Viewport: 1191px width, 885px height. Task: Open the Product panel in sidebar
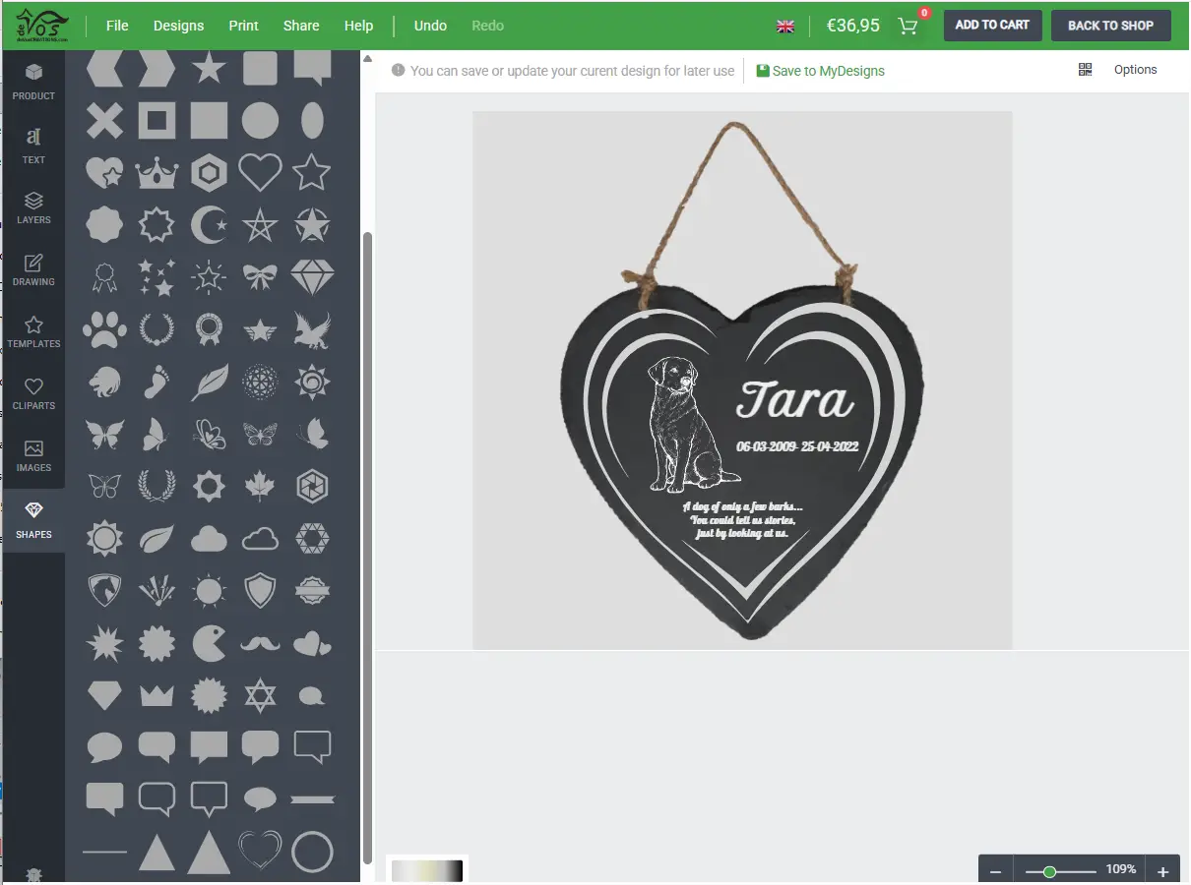(33, 83)
